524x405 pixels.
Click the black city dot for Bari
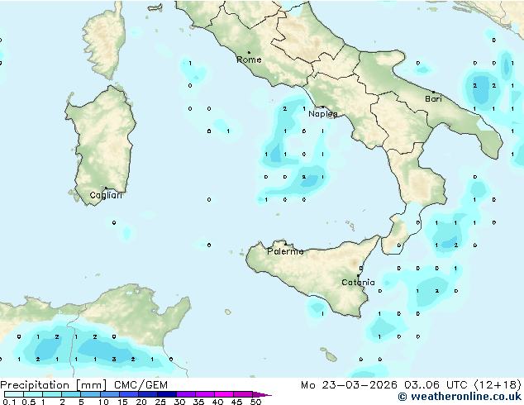[433, 92]
